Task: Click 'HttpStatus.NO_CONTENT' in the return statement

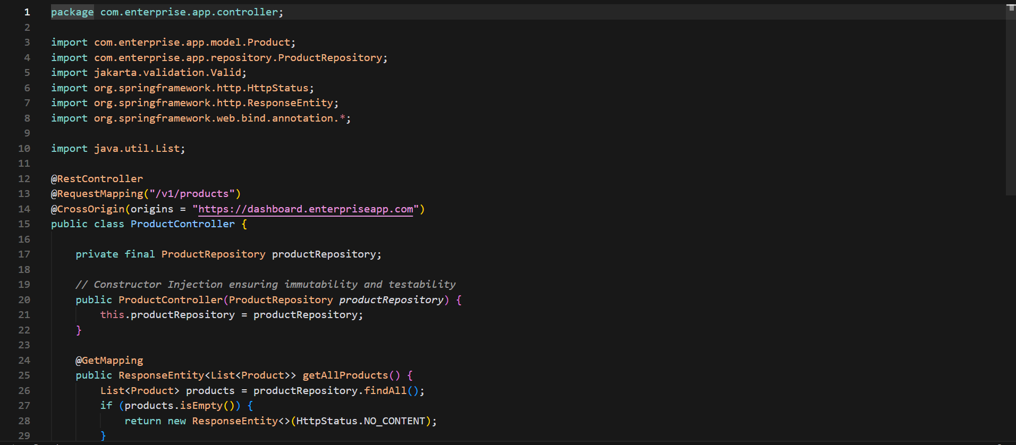Action: pos(361,421)
